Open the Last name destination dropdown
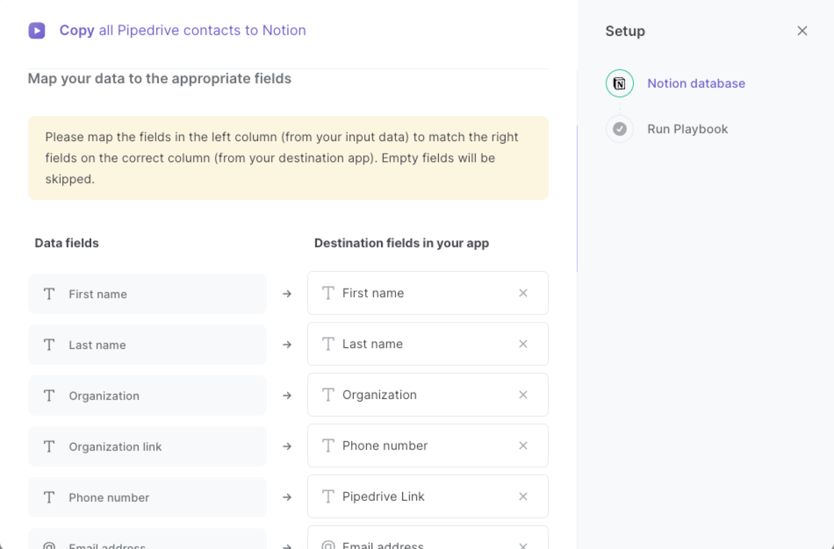This screenshot has width=834, height=549. [x=427, y=344]
